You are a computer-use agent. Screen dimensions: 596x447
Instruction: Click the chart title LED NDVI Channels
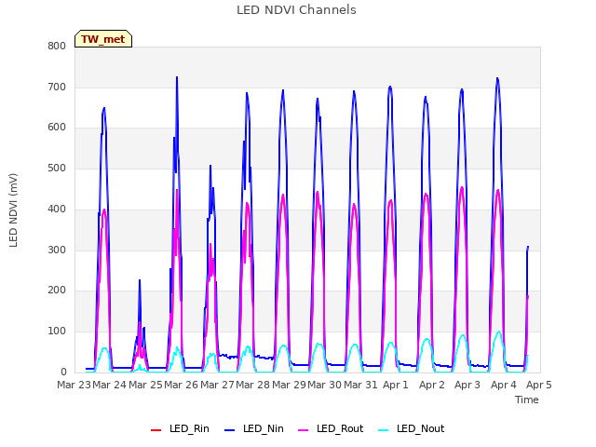coord(296,10)
